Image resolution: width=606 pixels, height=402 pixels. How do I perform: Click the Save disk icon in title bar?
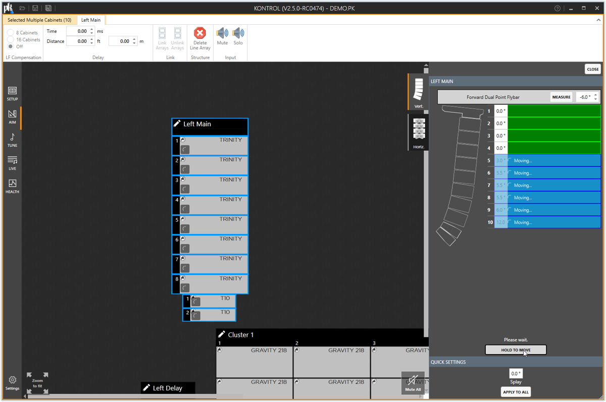pos(35,8)
